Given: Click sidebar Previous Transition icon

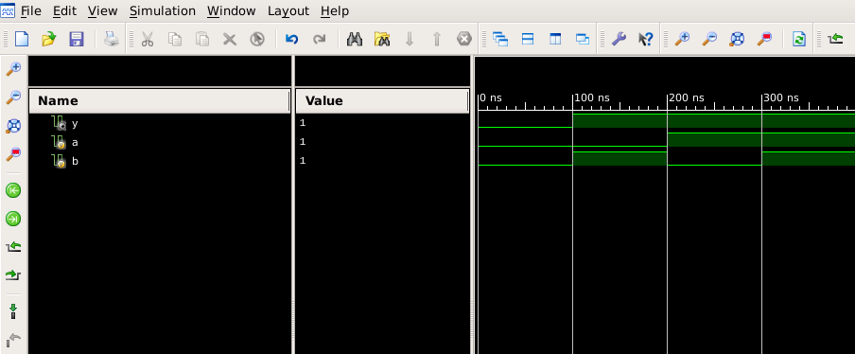Looking at the screenshot, I should pyautogui.click(x=13, y=247).
